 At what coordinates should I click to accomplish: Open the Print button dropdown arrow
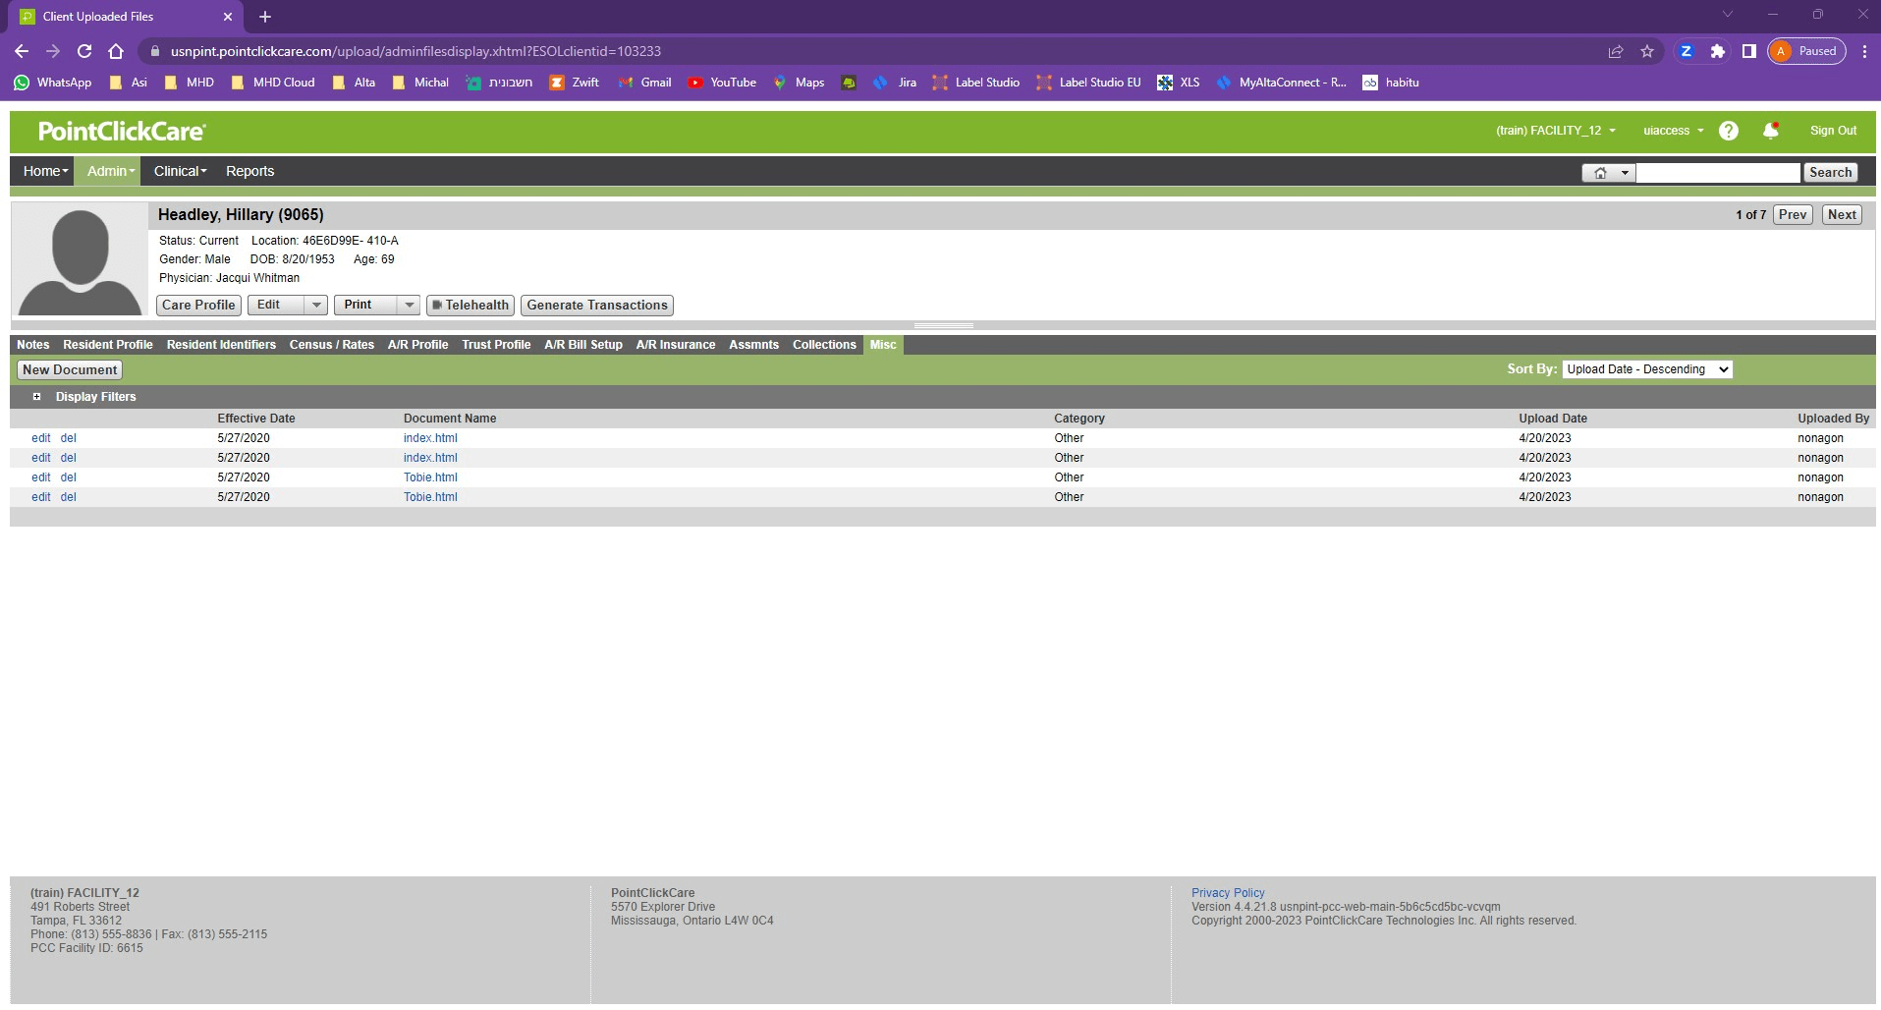(x=409, y=306)
